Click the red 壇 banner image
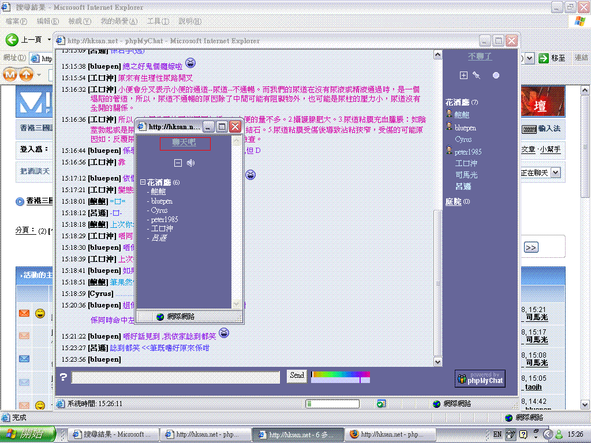The width and height of the screenshot is (591, 443). click(x=543, y=101)
